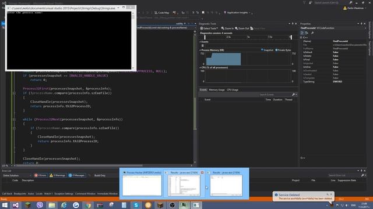Collapse the C++ category in Properties
The height and width of the screenshot is (209, 373).
301,37
